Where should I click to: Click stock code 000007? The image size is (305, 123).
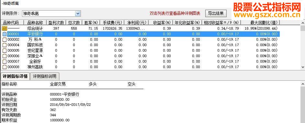(x=13, y=61)
